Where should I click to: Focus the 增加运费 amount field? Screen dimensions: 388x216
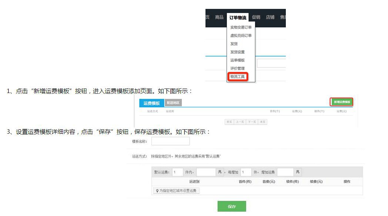(285, 172)
